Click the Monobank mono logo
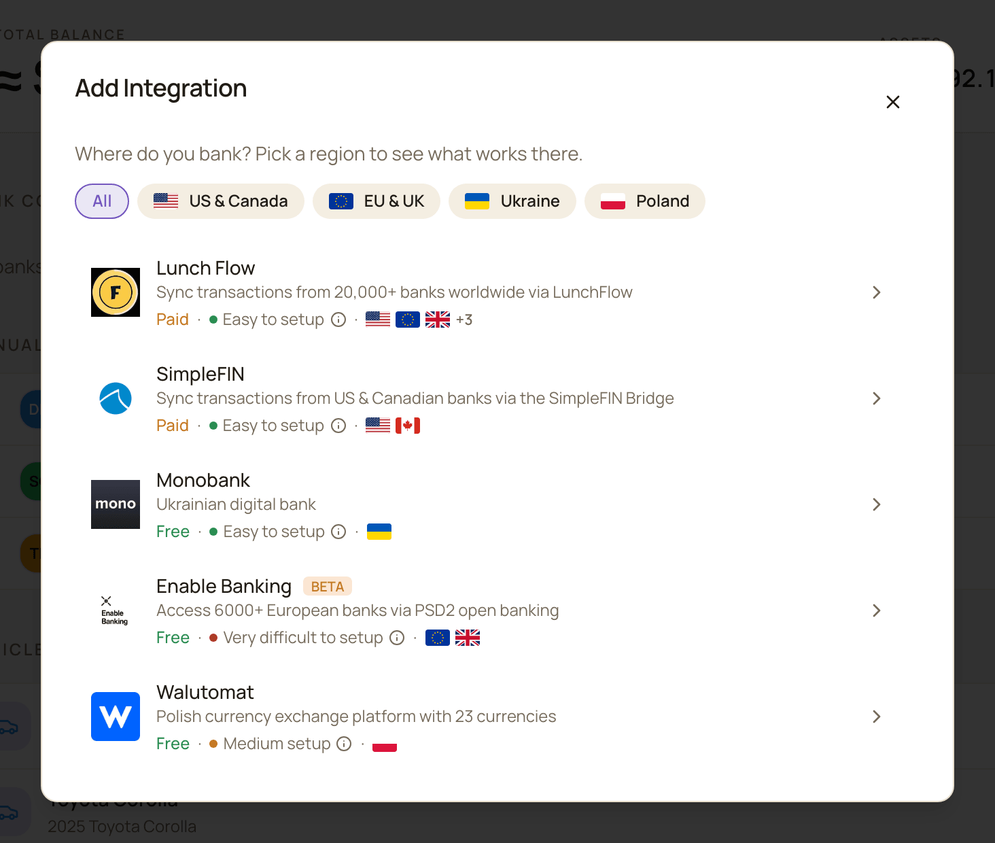The image size is (995, 843). click(x=116, y=504)
